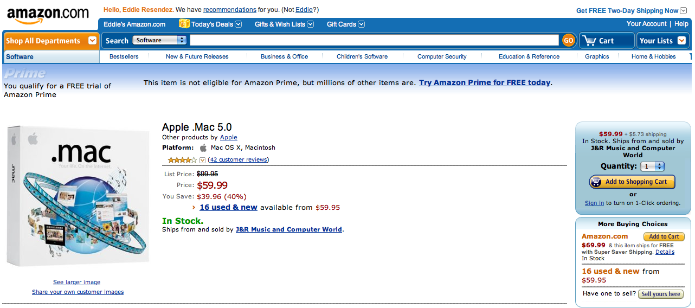This screenshot has height=308, width=695.
Task: Click the .mac product box image
Action: 78,196
